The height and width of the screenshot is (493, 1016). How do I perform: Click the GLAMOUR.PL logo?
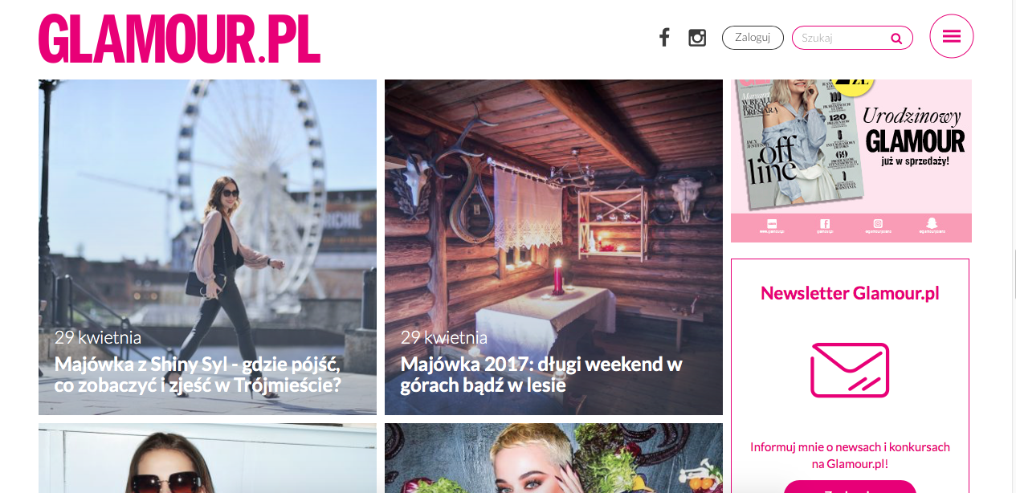pyautogui.click(x=180, y=39)
